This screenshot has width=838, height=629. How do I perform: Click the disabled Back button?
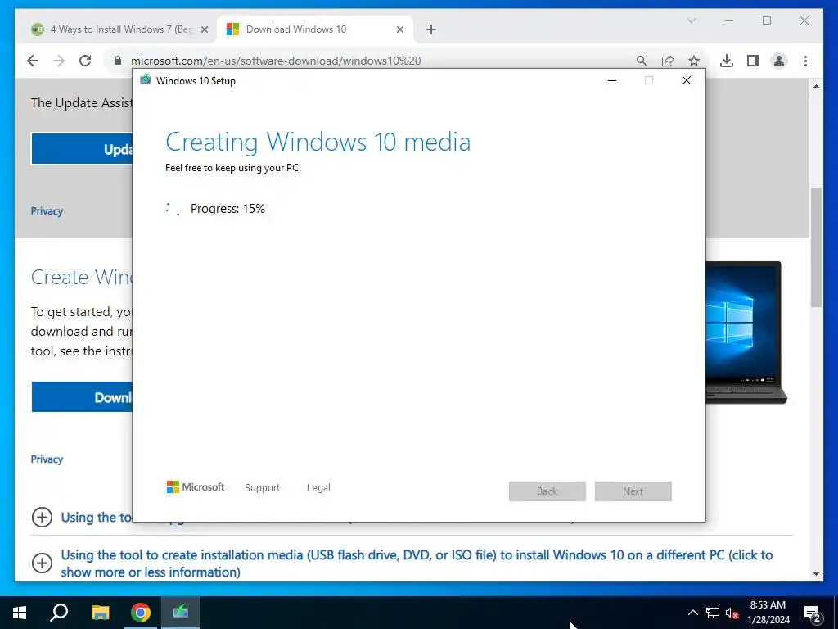click(547, 491)
